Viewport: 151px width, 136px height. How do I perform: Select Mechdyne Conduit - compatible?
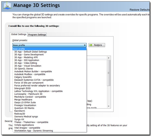click(x=50, y=97)
